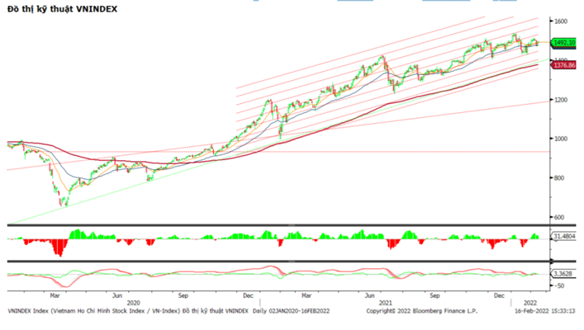Click the 1000 price axis label
The image size is (584, 330).
(x=563, y=139)
